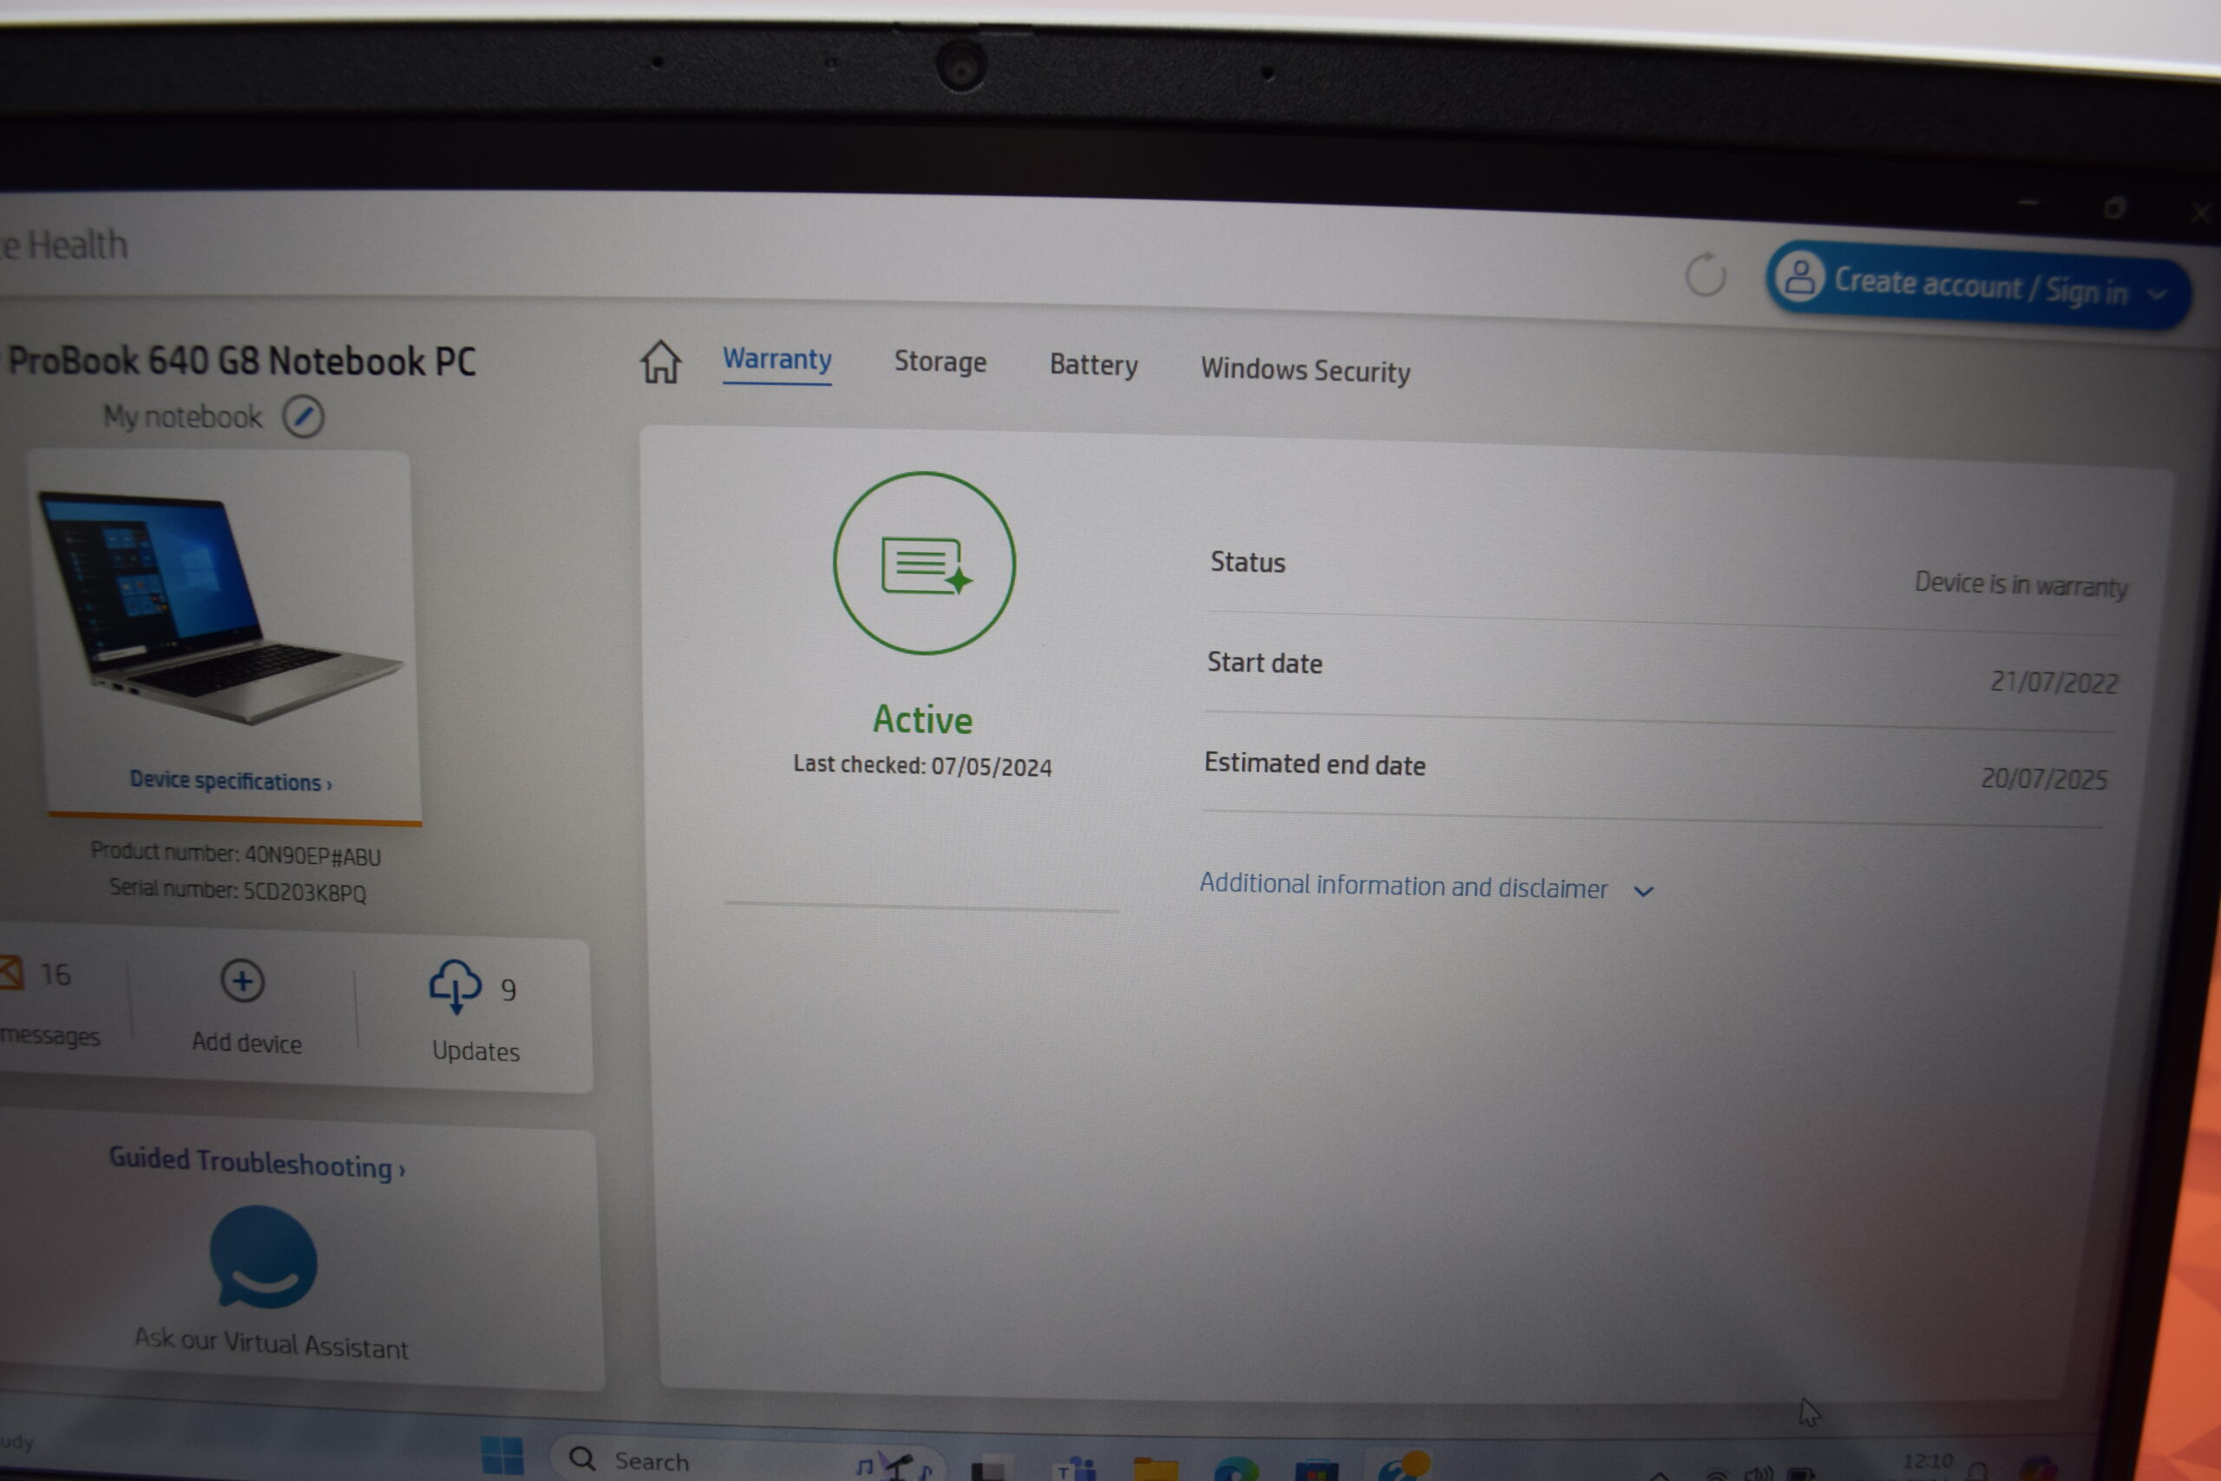This screenshot has height=1481, width=2221.
Task: Launch Microsoft Teams from the taskbar
Action: tap(1075, 1469)
